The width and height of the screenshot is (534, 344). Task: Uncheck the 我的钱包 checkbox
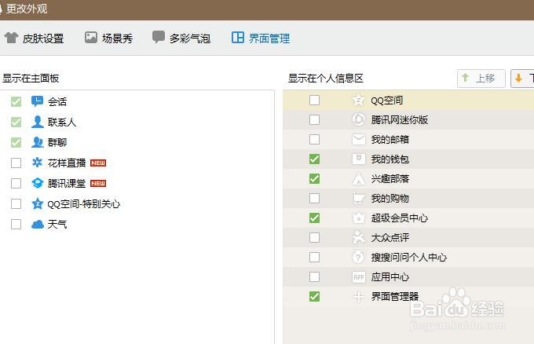point(314,159)
